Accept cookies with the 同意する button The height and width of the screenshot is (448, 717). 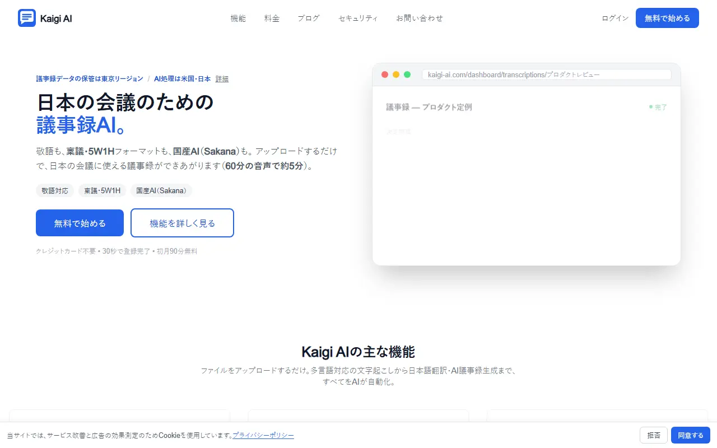tap(691, 435)
